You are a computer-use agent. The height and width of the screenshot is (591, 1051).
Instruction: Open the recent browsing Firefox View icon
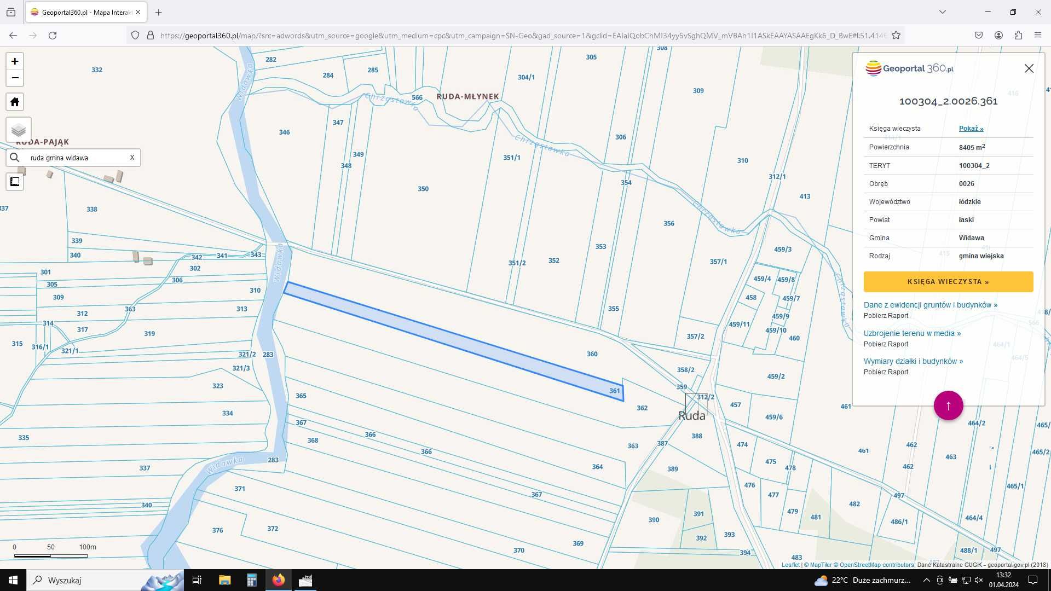[11, 12]
